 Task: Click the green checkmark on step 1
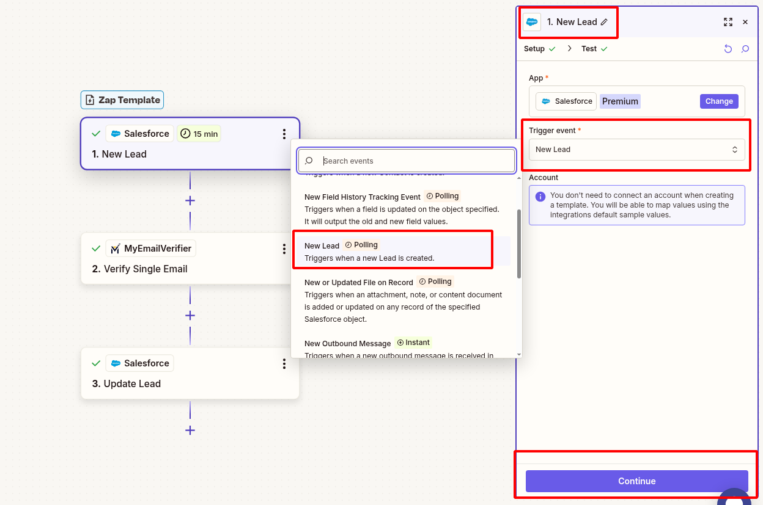coord(95,133)
